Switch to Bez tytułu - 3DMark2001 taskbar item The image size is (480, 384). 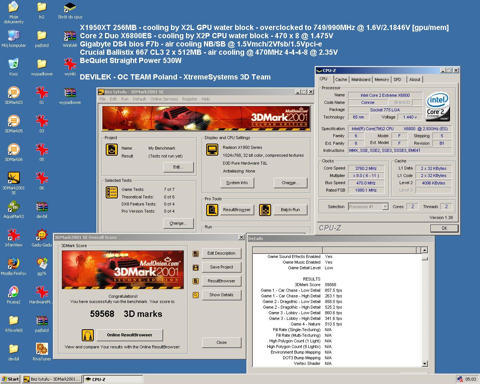click(52, 379)
